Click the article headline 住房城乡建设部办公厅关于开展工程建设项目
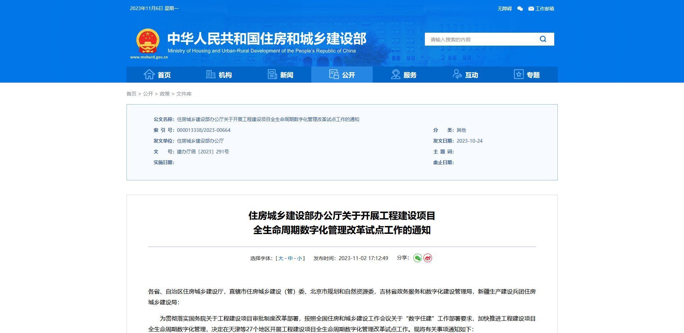 click(342, 216)
